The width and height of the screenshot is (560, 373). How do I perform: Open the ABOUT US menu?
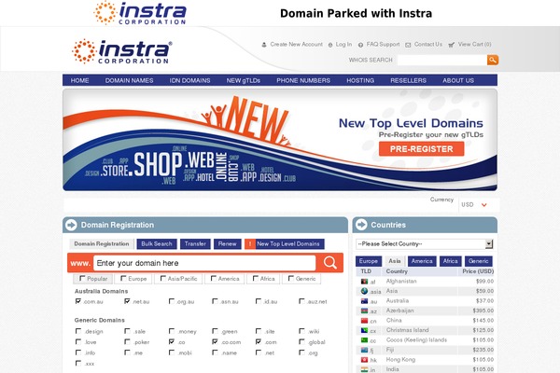tap(458, 80)
